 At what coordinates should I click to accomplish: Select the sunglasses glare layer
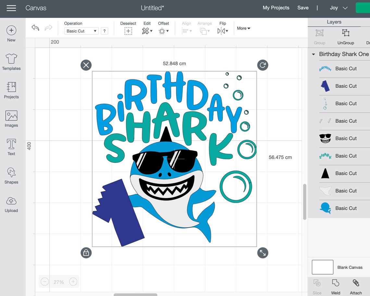coord(344,121)
